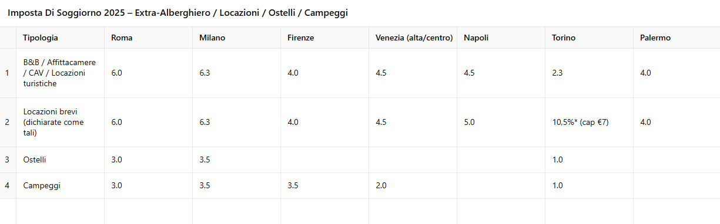Click the Torino 2.3 cell
The height and width of the screenshot is (224, 720).
[589, 73]
